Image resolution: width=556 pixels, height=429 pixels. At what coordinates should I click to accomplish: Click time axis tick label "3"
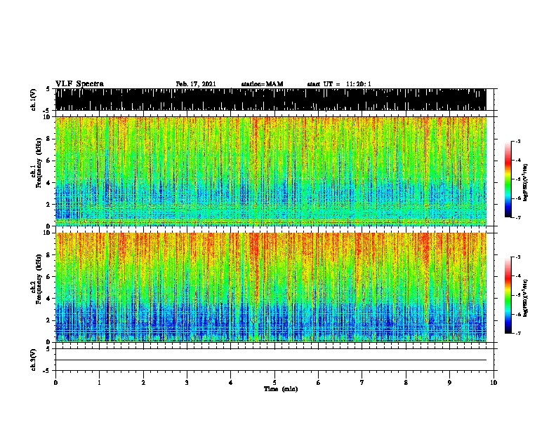187,383
